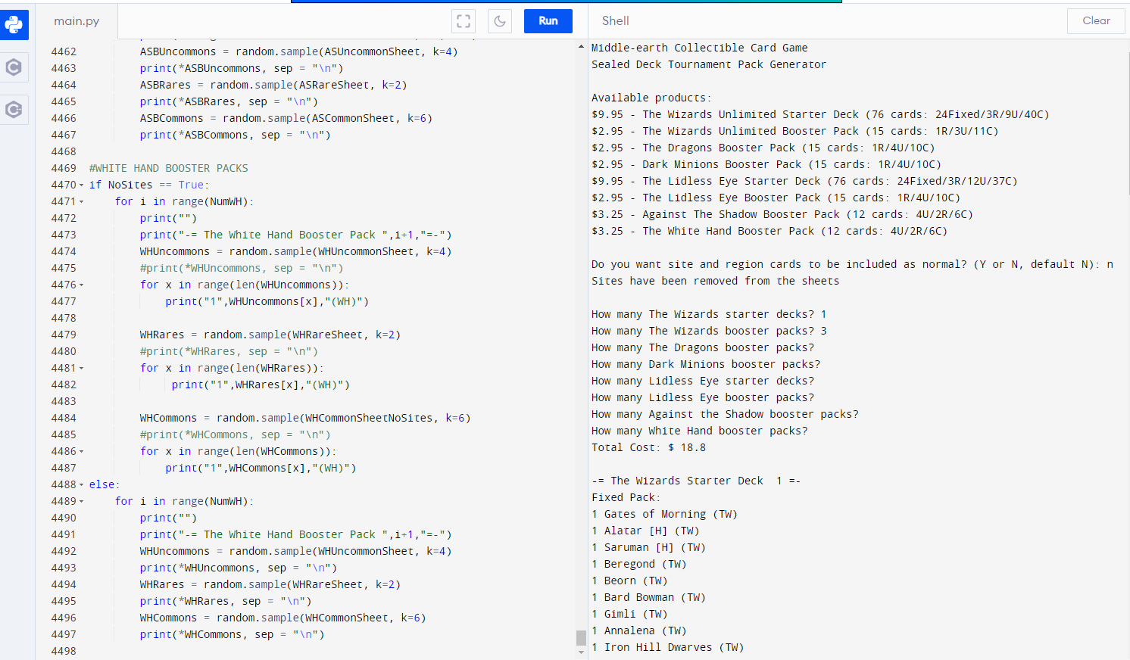Toggle dark mode with moon icon

(500, 21)
